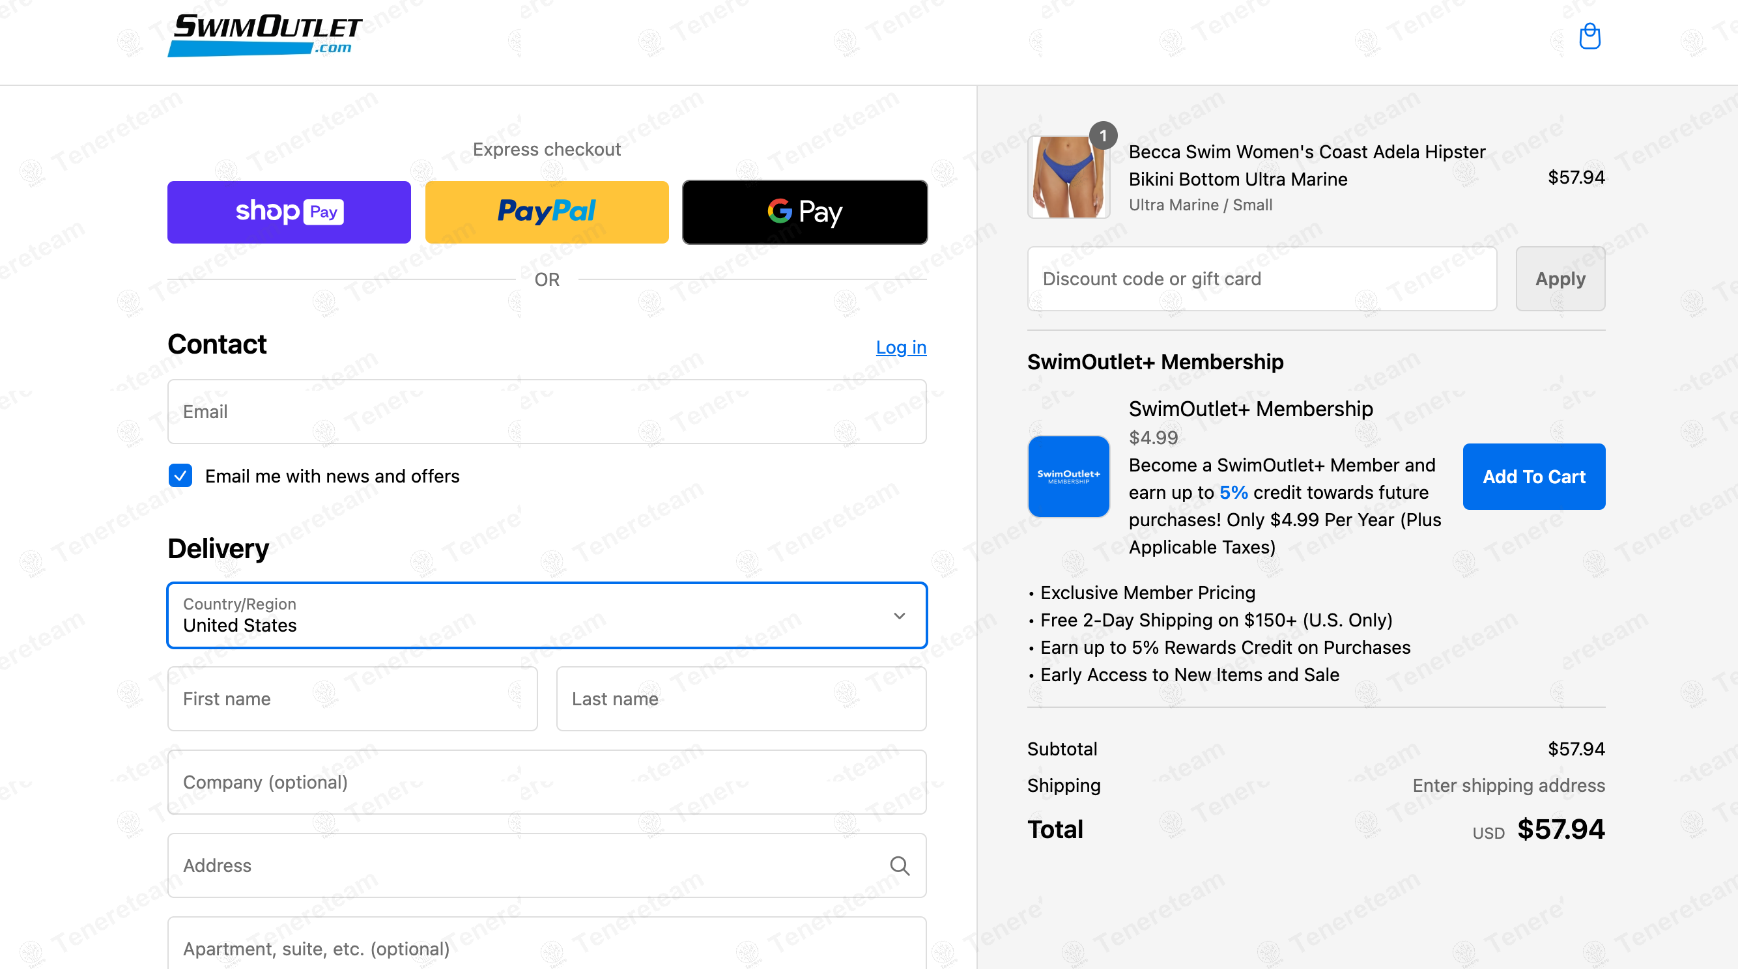Pay with PayPal express checkout

(x=547, y=212)
